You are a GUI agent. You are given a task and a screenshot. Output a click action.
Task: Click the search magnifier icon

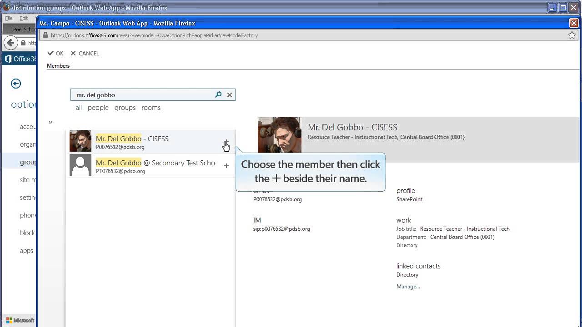coord(218,94)
